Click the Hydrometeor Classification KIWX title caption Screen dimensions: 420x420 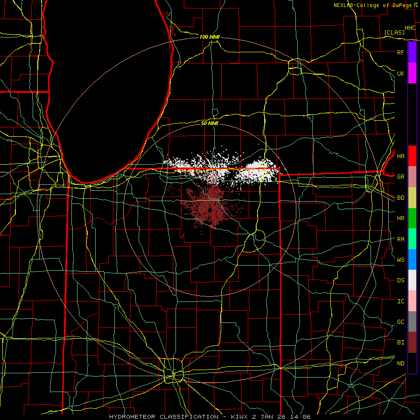point(210,417)
